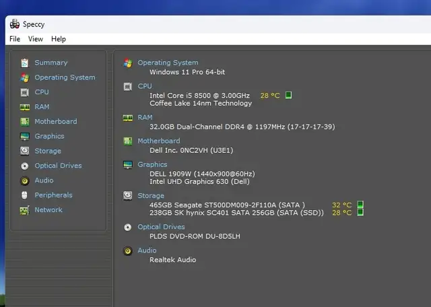Open the View menu

tap(36, 39)
